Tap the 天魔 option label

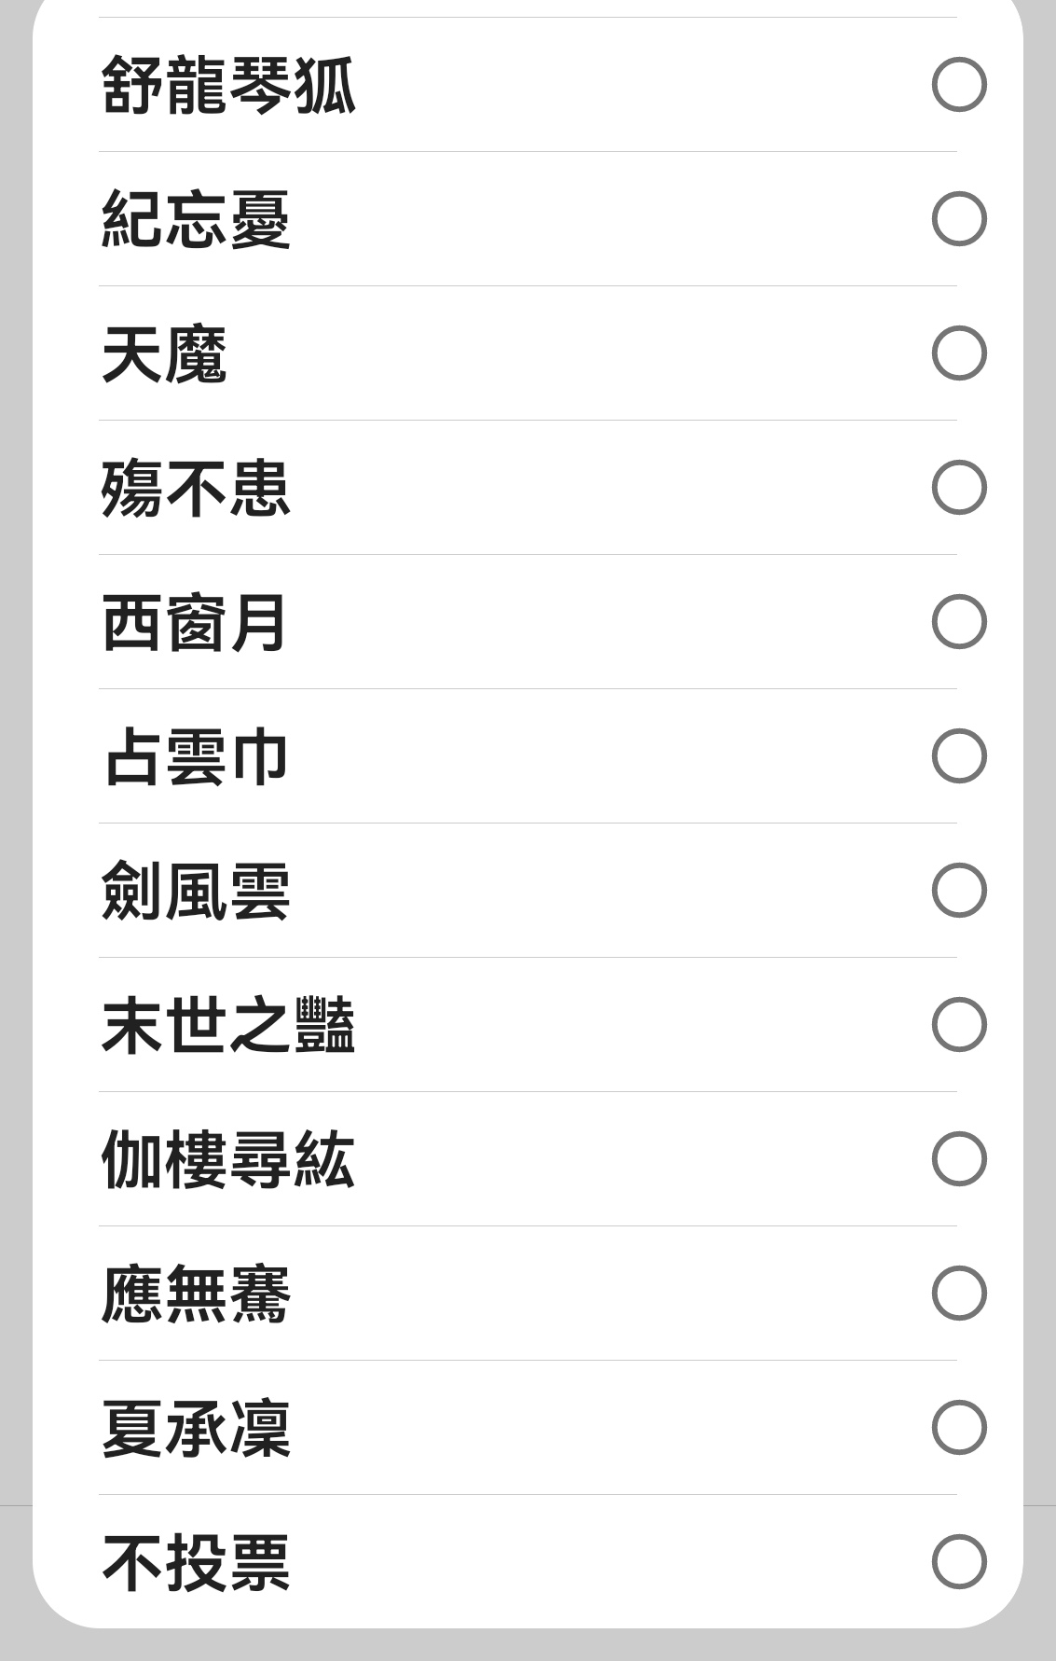pos(164,353)
